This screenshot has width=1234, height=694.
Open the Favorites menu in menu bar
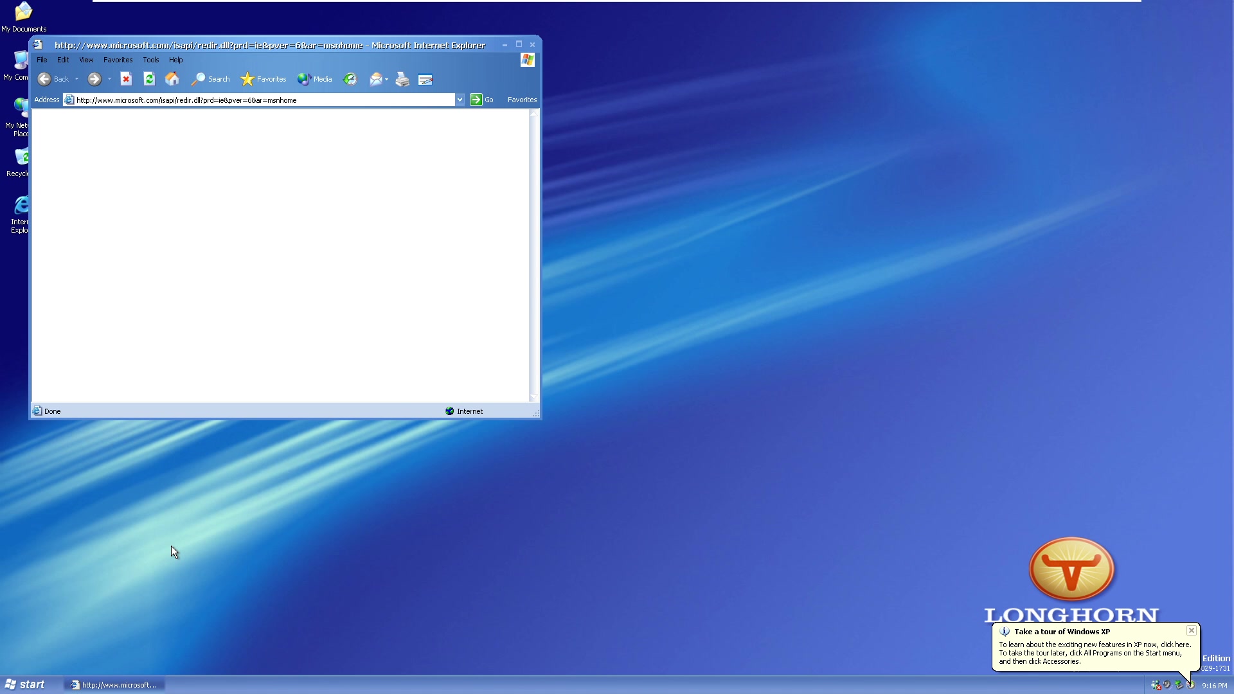(118, 60)
